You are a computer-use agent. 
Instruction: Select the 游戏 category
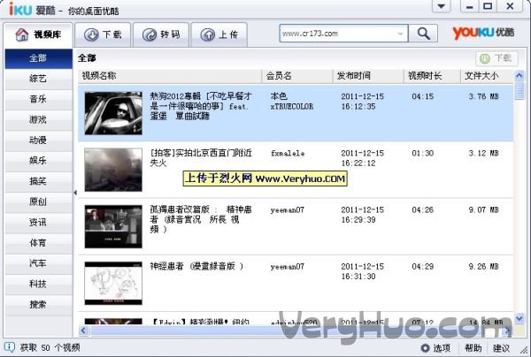click(38, 119)
